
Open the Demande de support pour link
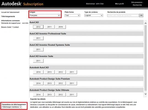pos(15,23)
